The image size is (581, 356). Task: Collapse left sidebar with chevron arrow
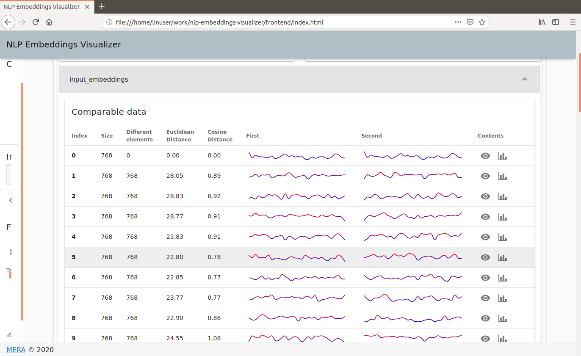(x=11, y=200)
